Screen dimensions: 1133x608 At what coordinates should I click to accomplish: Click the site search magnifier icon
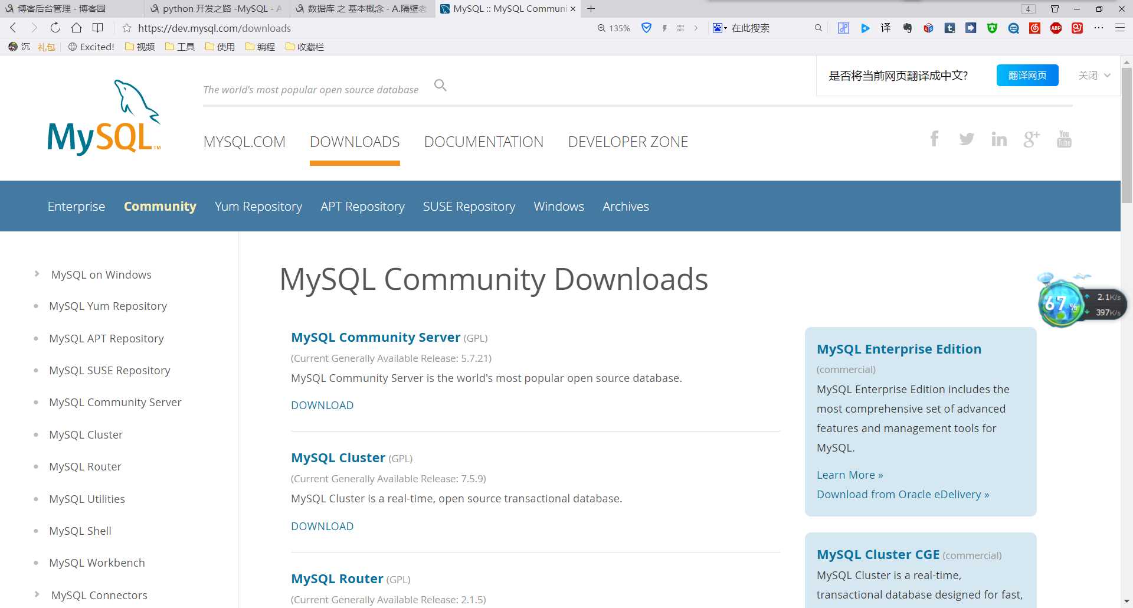pos(440,86)
